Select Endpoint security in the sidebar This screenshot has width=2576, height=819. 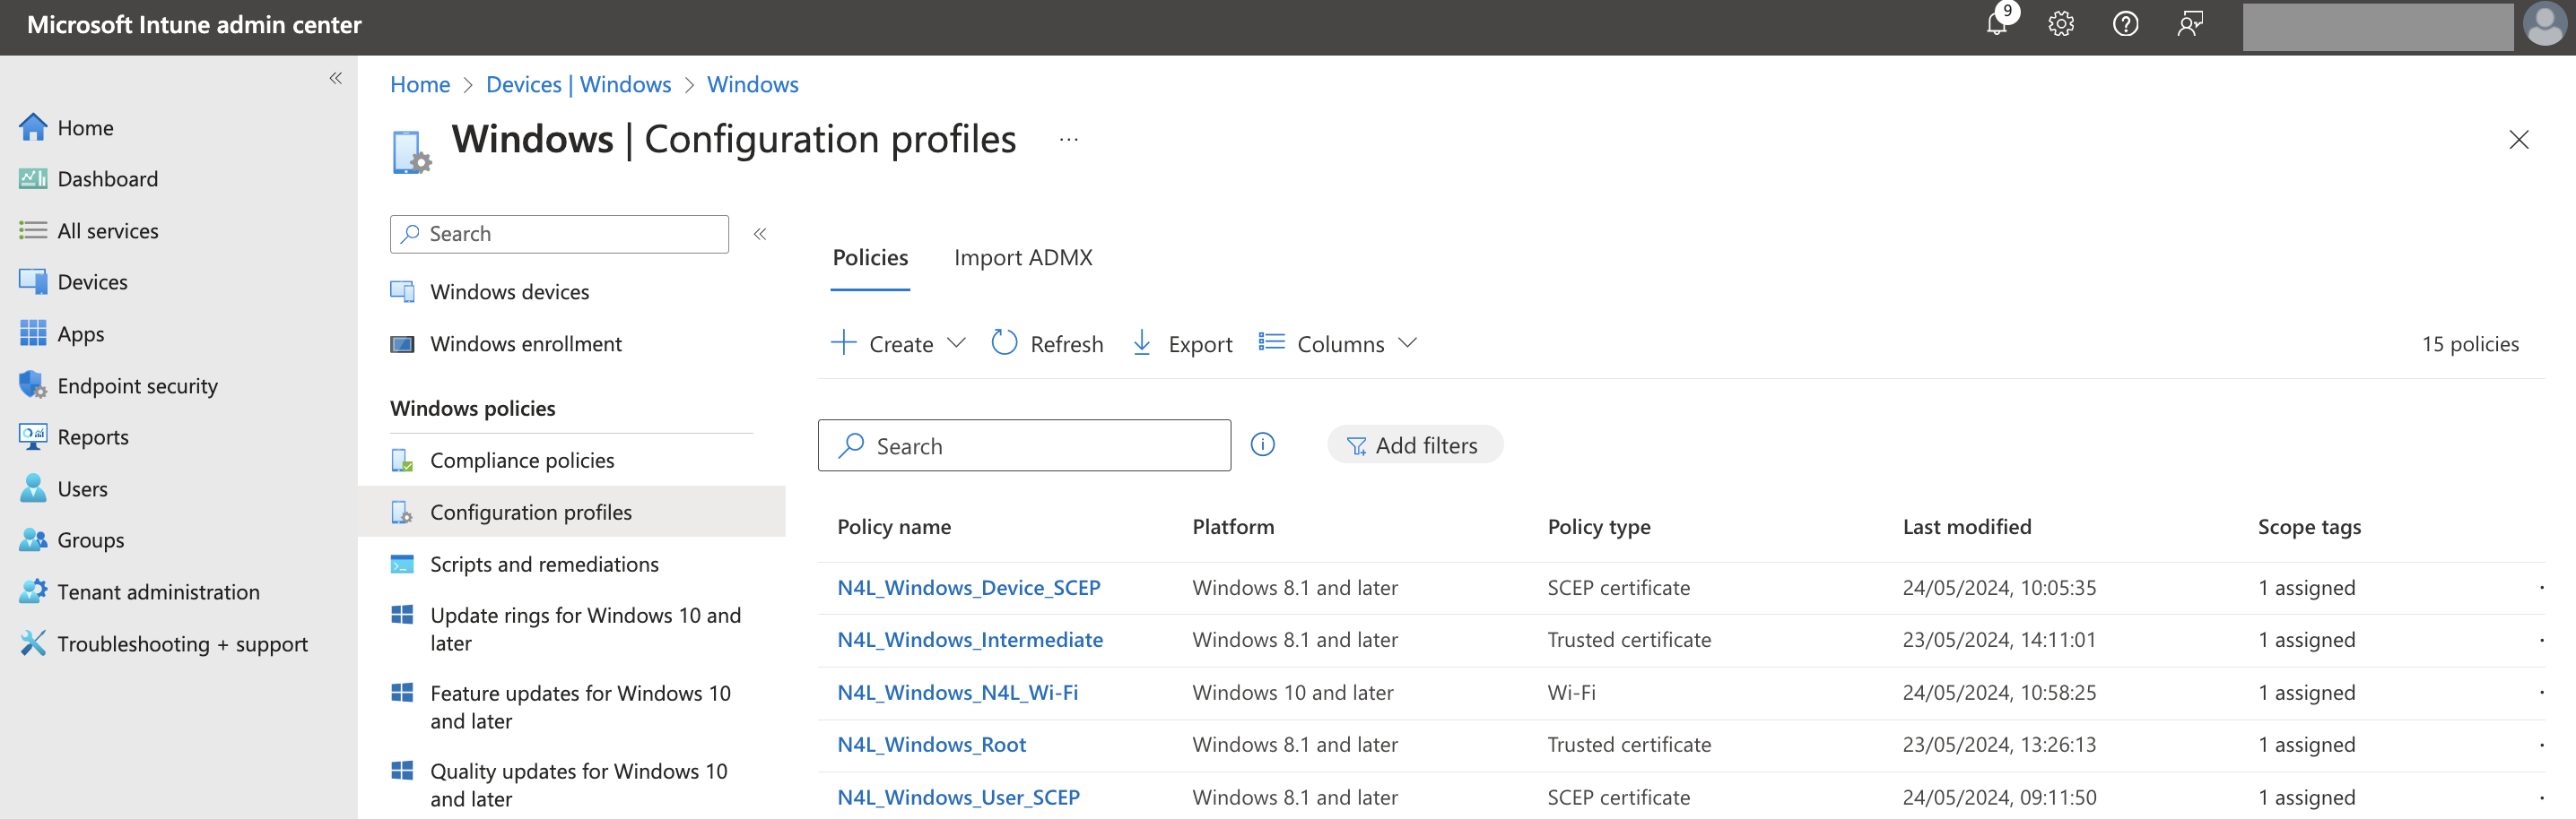click(137, 384)
